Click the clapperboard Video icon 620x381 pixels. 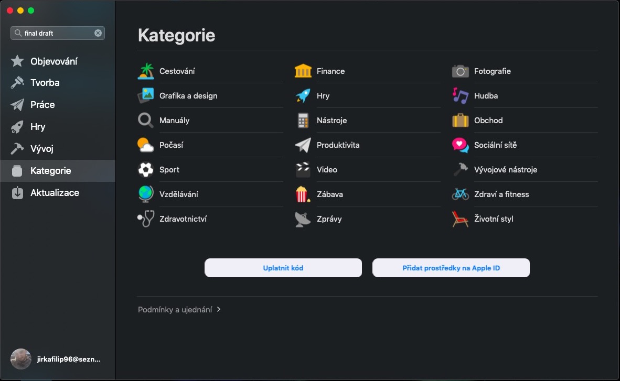click(303, 170)
